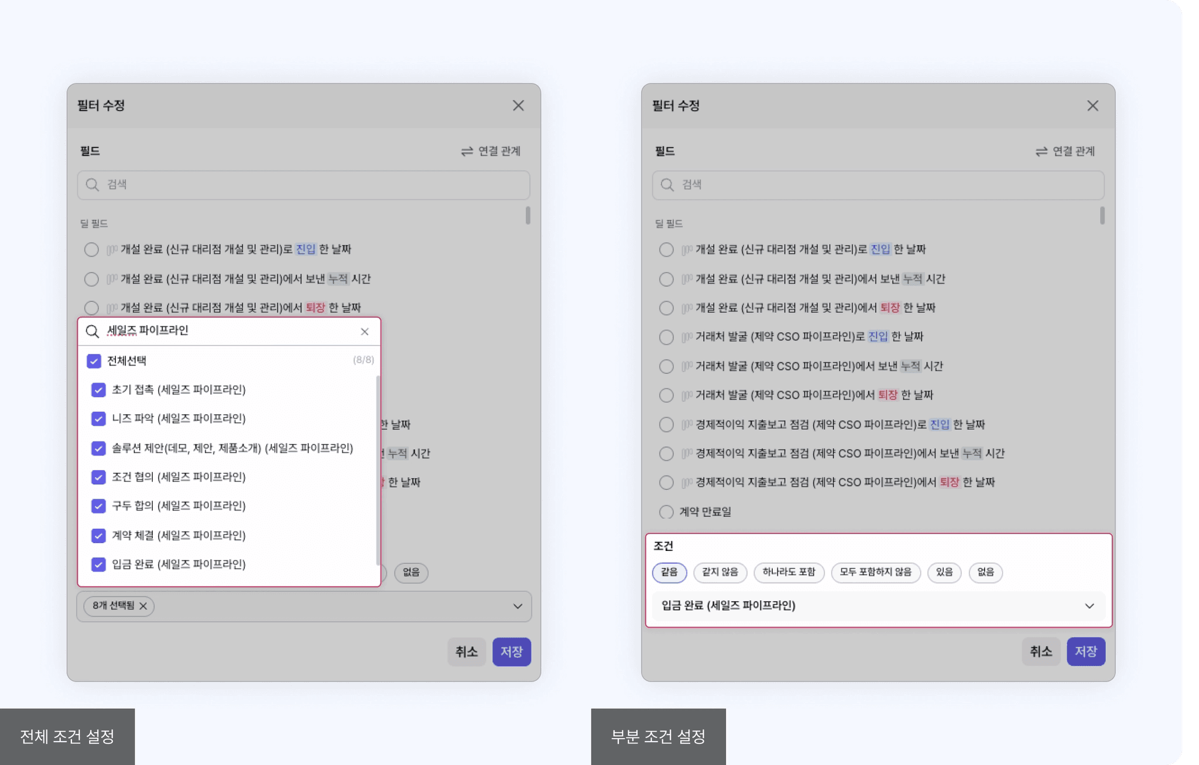
Task: Expand the 8개 선택됨 dropdown chevron
Action: coord(518,606)
